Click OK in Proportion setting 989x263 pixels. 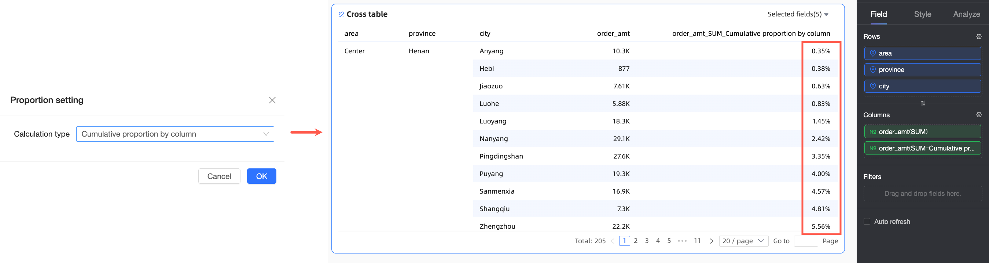261,176
